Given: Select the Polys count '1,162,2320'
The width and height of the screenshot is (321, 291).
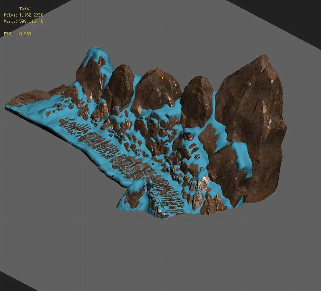Looking at the screenshot, I should coord(31,15).
